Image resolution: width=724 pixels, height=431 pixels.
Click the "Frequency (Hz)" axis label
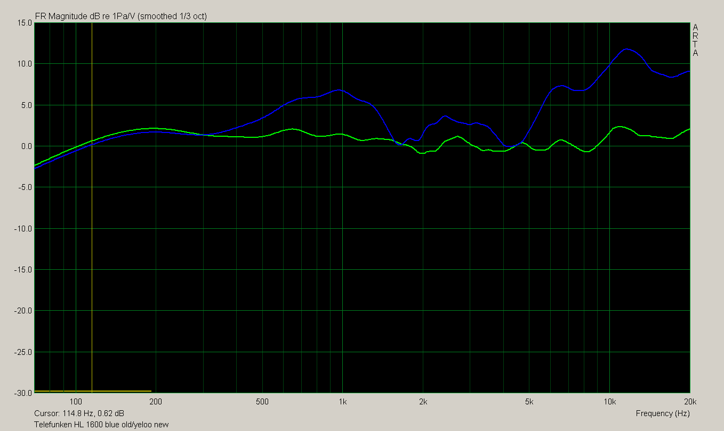(663, 413)
